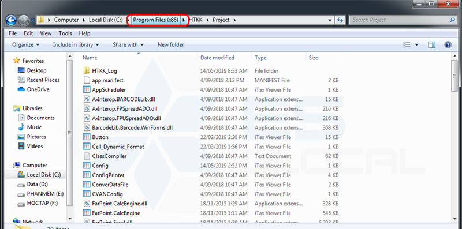Open the Data (D:) drive

pyautogui.click(x=37, y=184)
